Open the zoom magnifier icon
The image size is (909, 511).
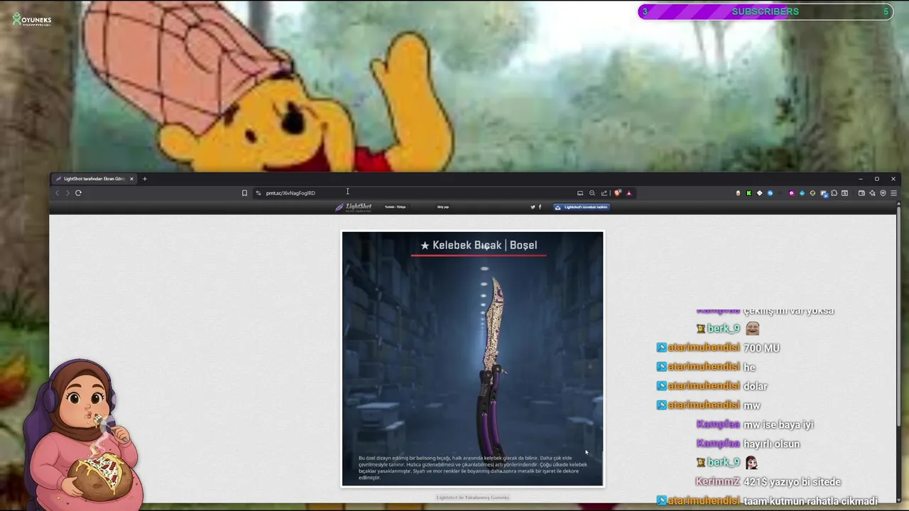[x=592, y=193]
